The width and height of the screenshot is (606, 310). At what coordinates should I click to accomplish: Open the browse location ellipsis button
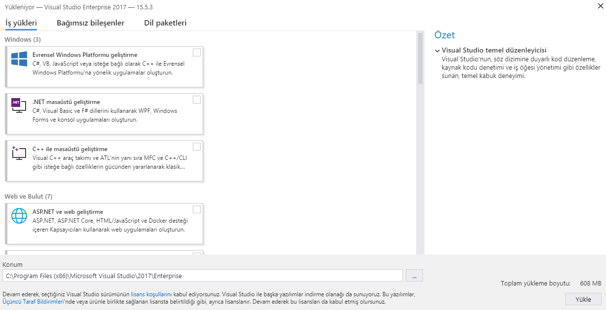click(x=414, y=276)
